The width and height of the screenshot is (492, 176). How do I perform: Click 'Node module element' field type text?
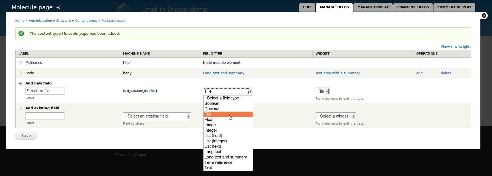pyautogui.click(x=222, y=63)
